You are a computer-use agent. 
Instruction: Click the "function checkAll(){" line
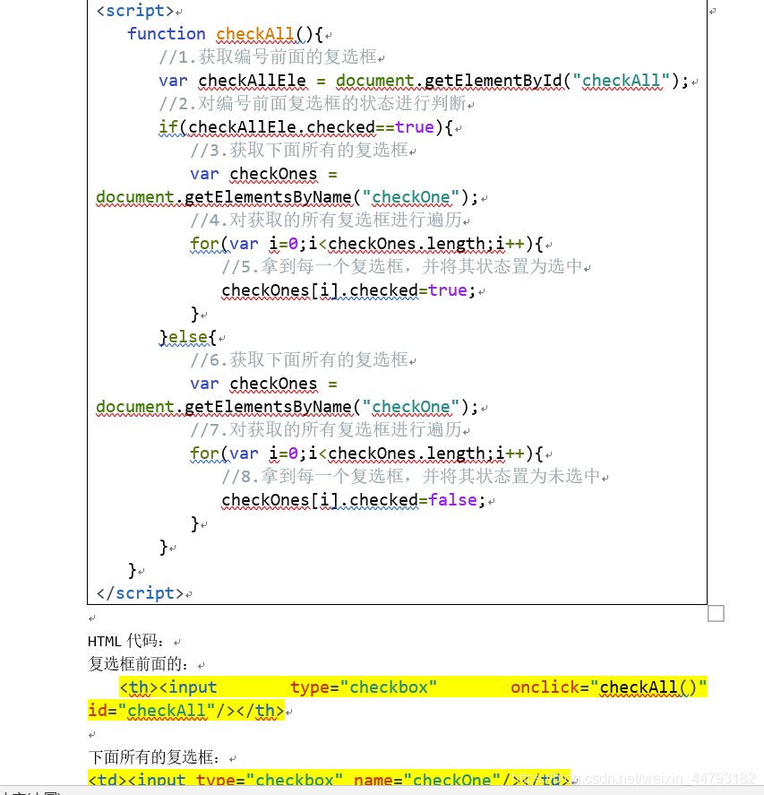pos(225,34)
